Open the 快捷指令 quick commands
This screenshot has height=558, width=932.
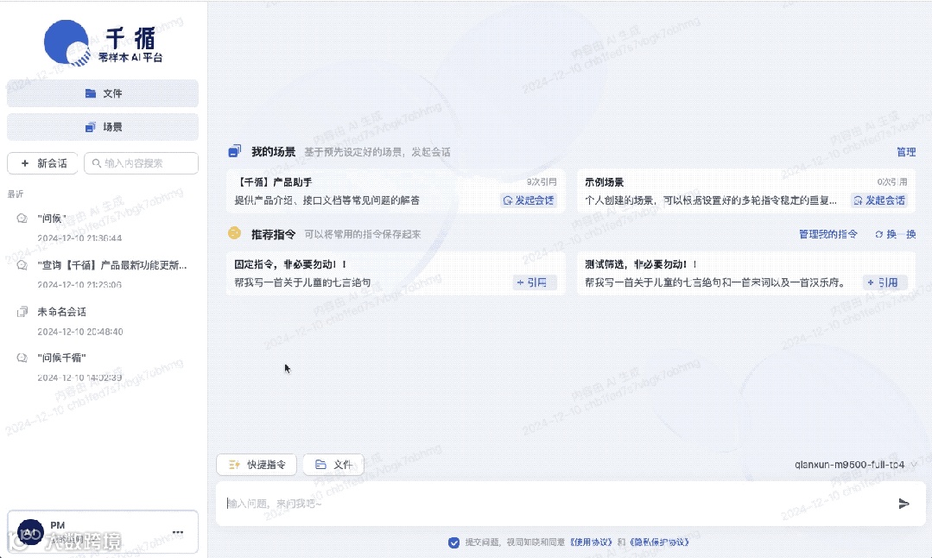(257, 465)
